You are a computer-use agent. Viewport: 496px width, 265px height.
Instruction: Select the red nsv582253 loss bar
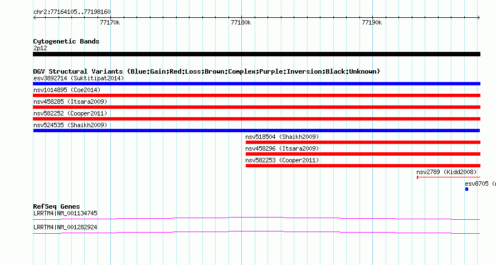coord(363,166)
